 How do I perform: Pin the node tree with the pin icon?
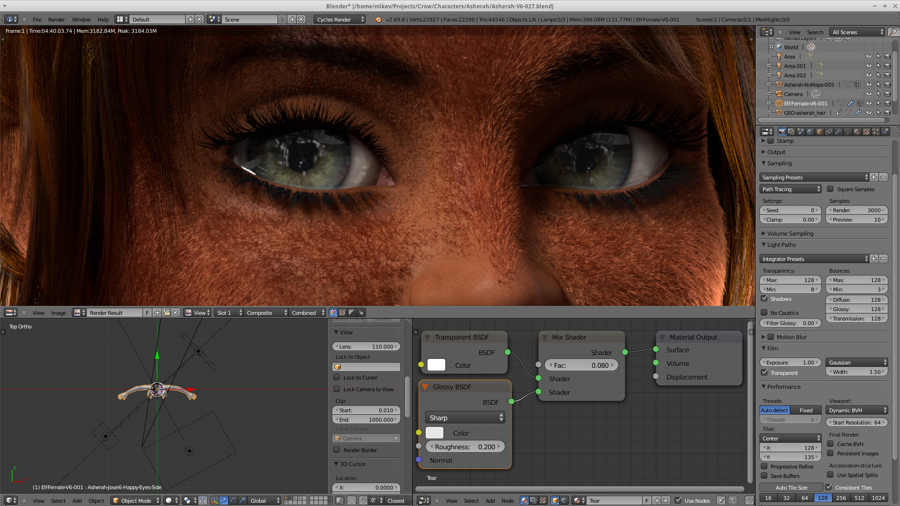click(x=721, y=500)
